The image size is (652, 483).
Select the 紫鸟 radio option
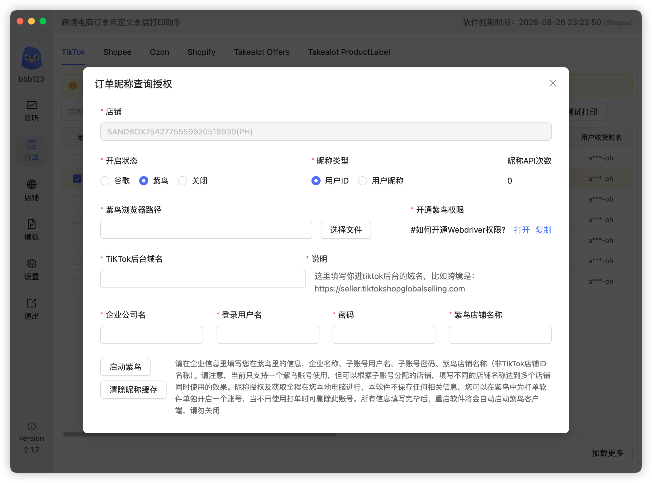pyautogui.click(x=143, y=181)
